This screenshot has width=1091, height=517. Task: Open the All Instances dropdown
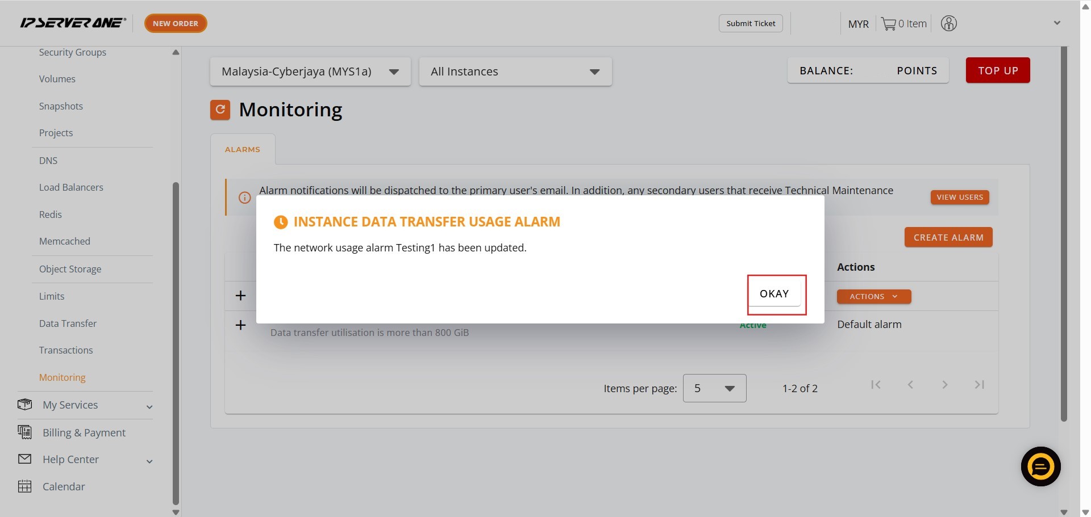coord(515,72)
